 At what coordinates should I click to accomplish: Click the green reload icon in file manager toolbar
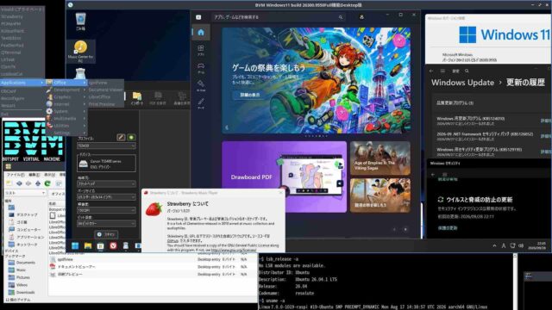point(47,183)
